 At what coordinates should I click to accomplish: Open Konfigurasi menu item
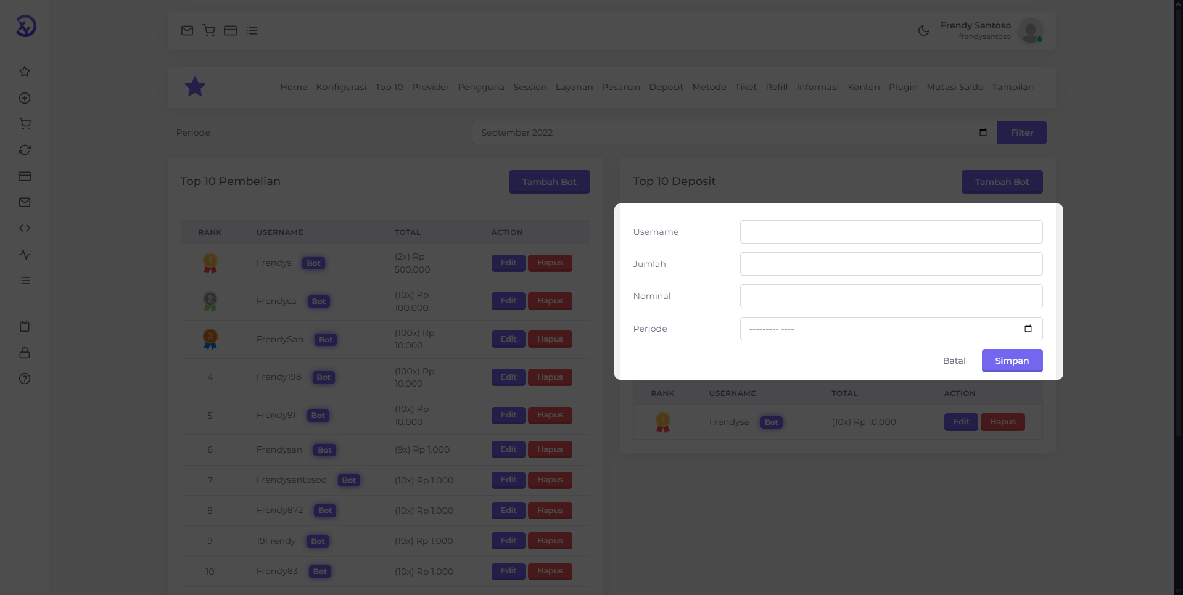click(341, 87)
